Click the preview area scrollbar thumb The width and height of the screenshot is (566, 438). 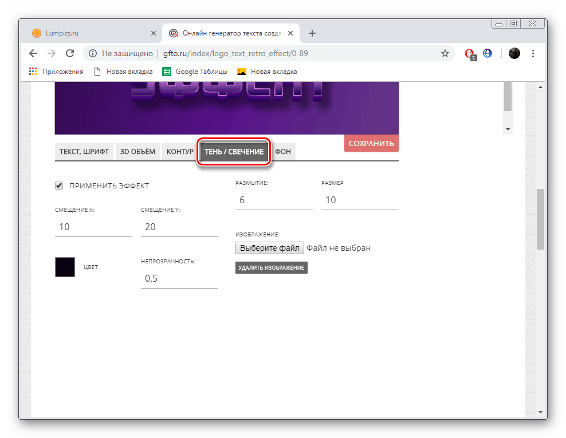(508, 96)
